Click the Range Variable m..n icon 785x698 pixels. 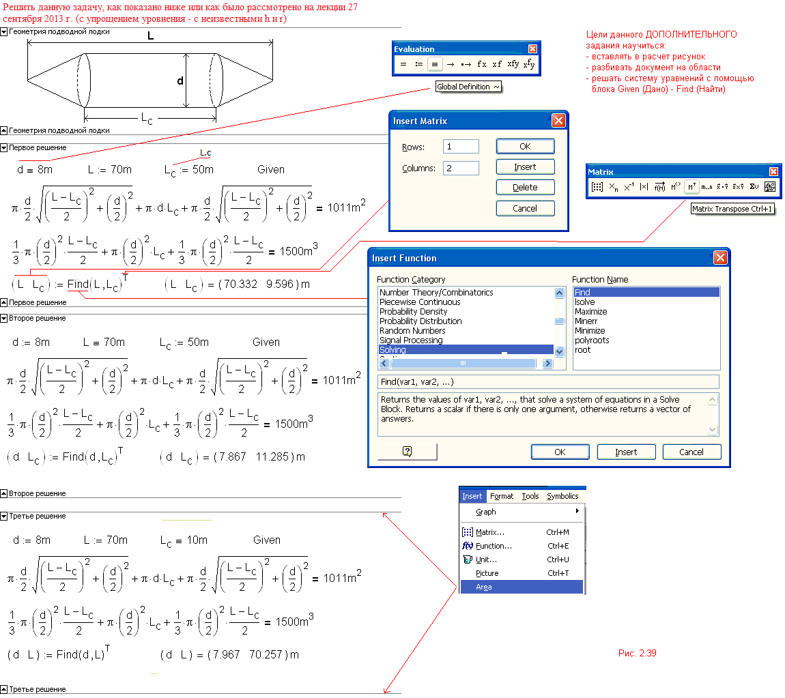coord(706,187)
